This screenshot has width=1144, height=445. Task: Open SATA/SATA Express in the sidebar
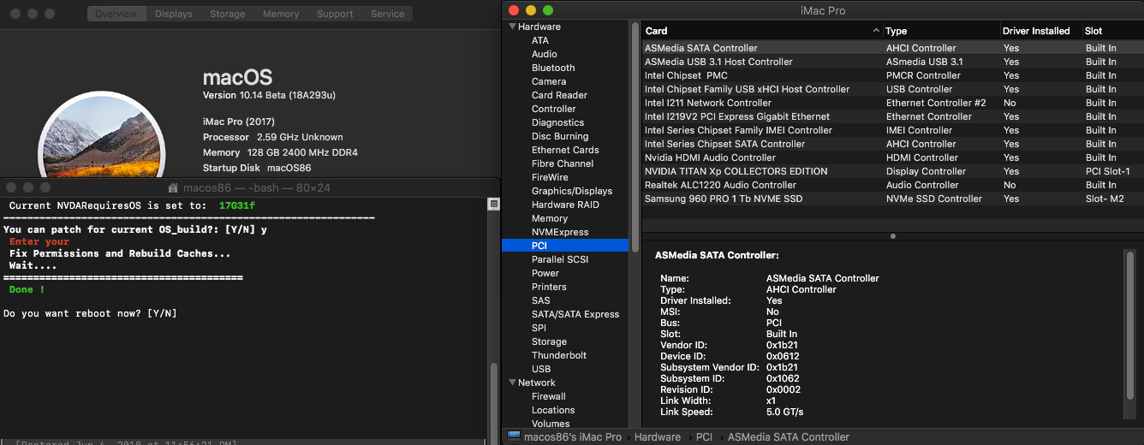tap(575, 314)
